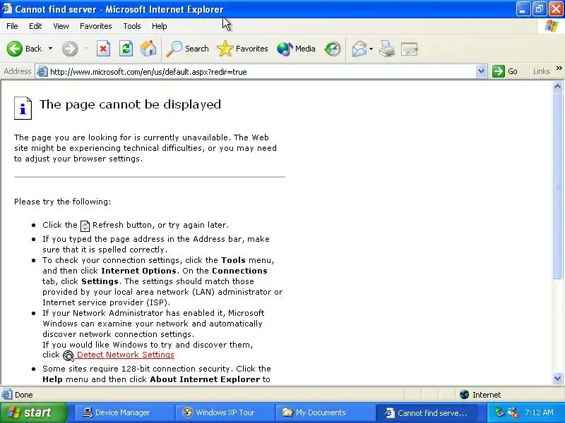The image size is (565, 423).
Task: Click the "Internet" zone label in status bar
Action: click(x=487, y=395)
